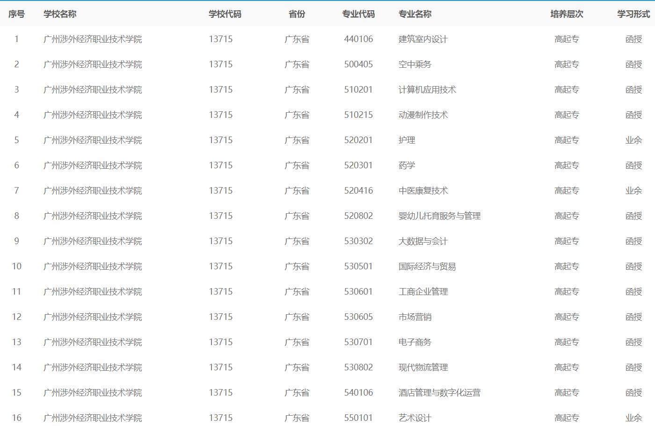Click serial number 8

(x=17, y=216)
